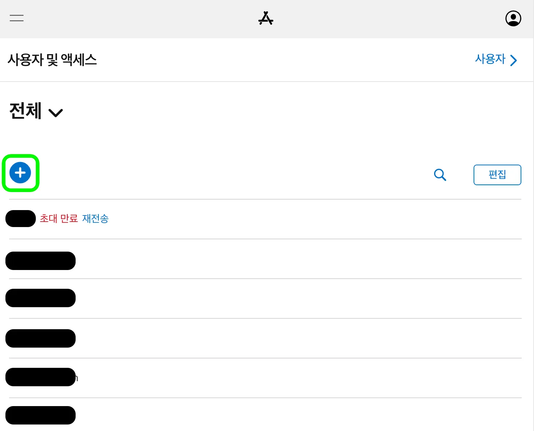
Task: Open the user account profile icon
Action: [513, 18]
